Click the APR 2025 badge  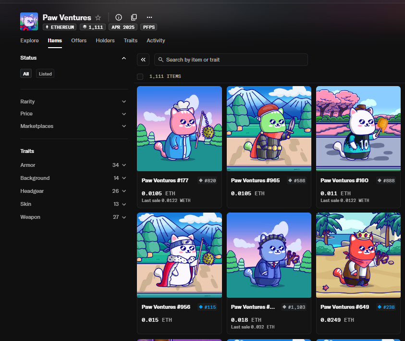point(123,27)
